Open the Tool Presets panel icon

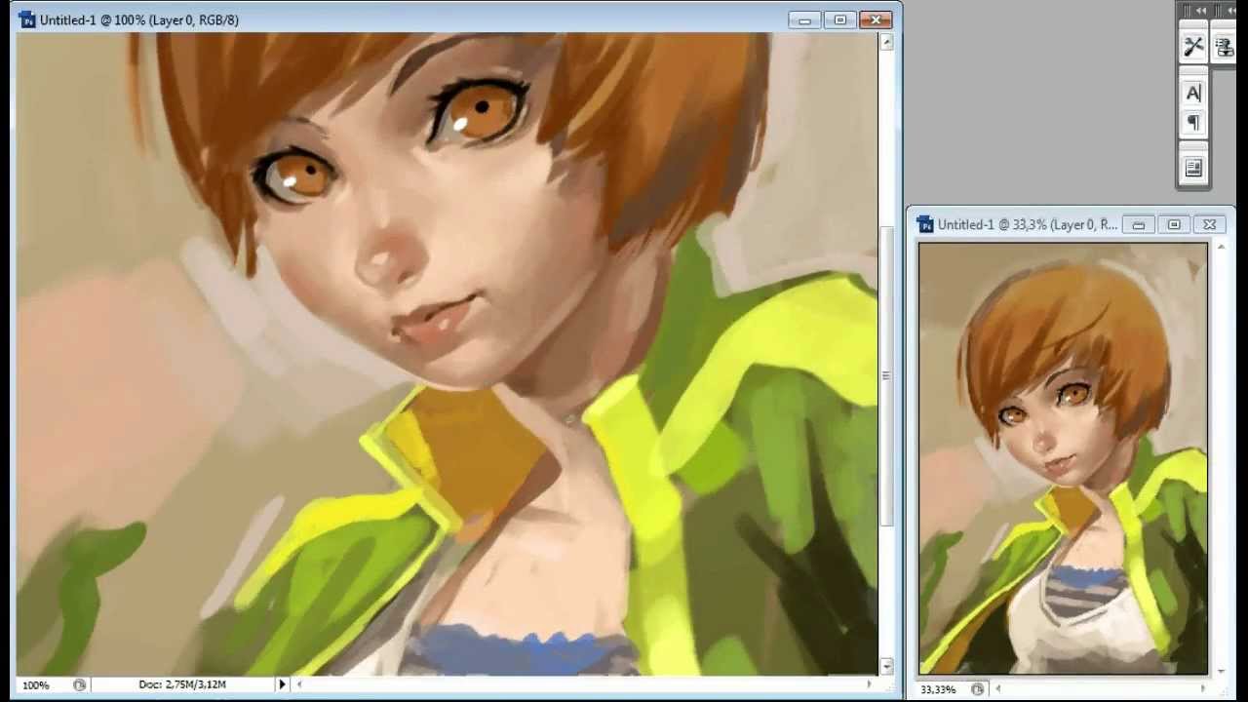[x=1193, y=46]
